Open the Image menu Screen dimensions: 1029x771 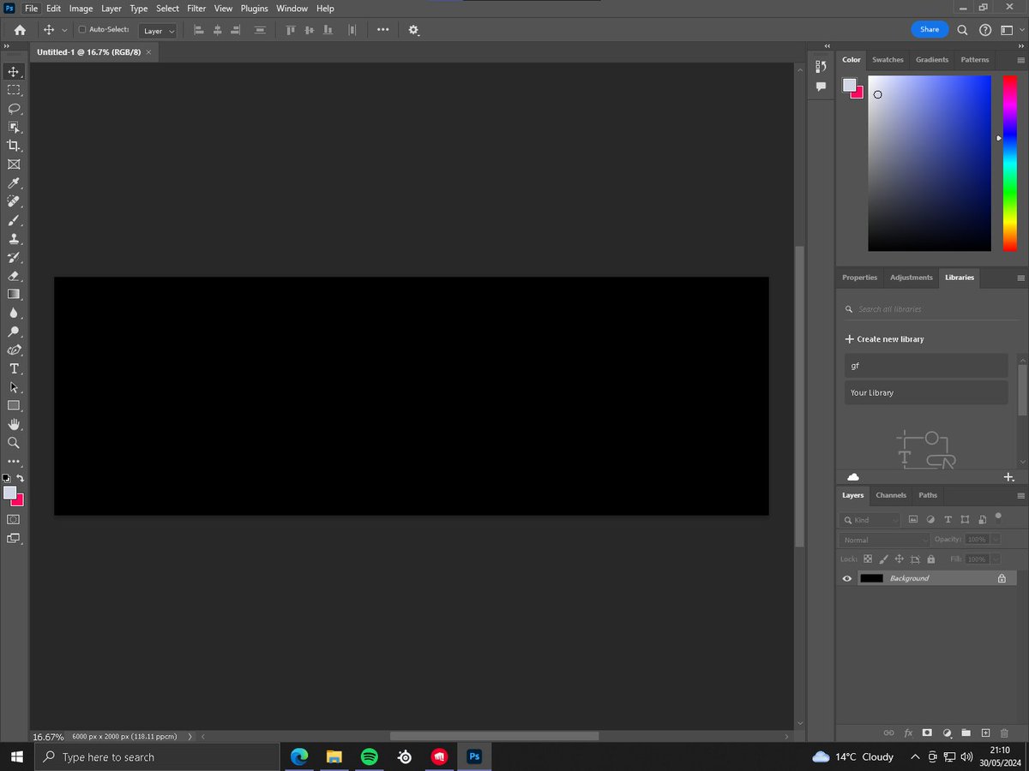pyautogui.click(x=81, y=9)
